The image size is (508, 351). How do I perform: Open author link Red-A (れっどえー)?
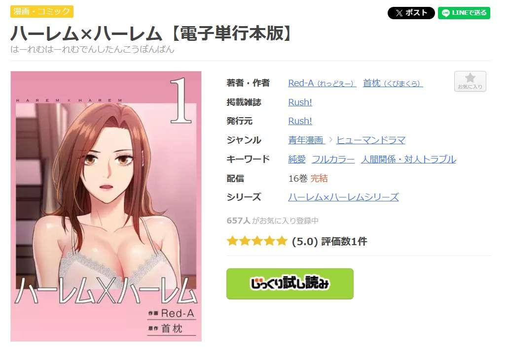click(x=322, y=83)
